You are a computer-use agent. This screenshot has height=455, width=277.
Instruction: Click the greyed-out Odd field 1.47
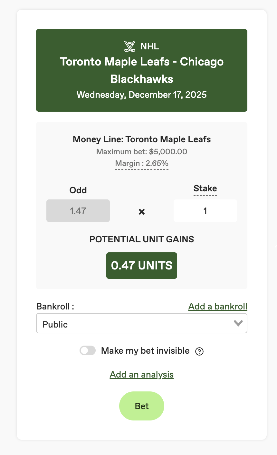[x=78, y=211]
